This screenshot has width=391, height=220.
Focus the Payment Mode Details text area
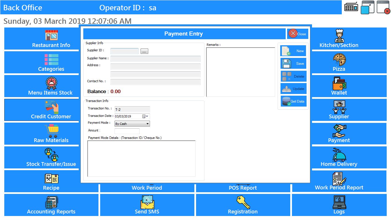click(x=141, y=158)
